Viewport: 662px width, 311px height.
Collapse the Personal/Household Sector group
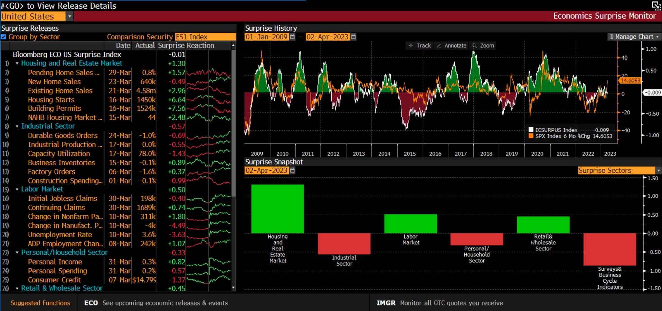click(x=17, y=253)
